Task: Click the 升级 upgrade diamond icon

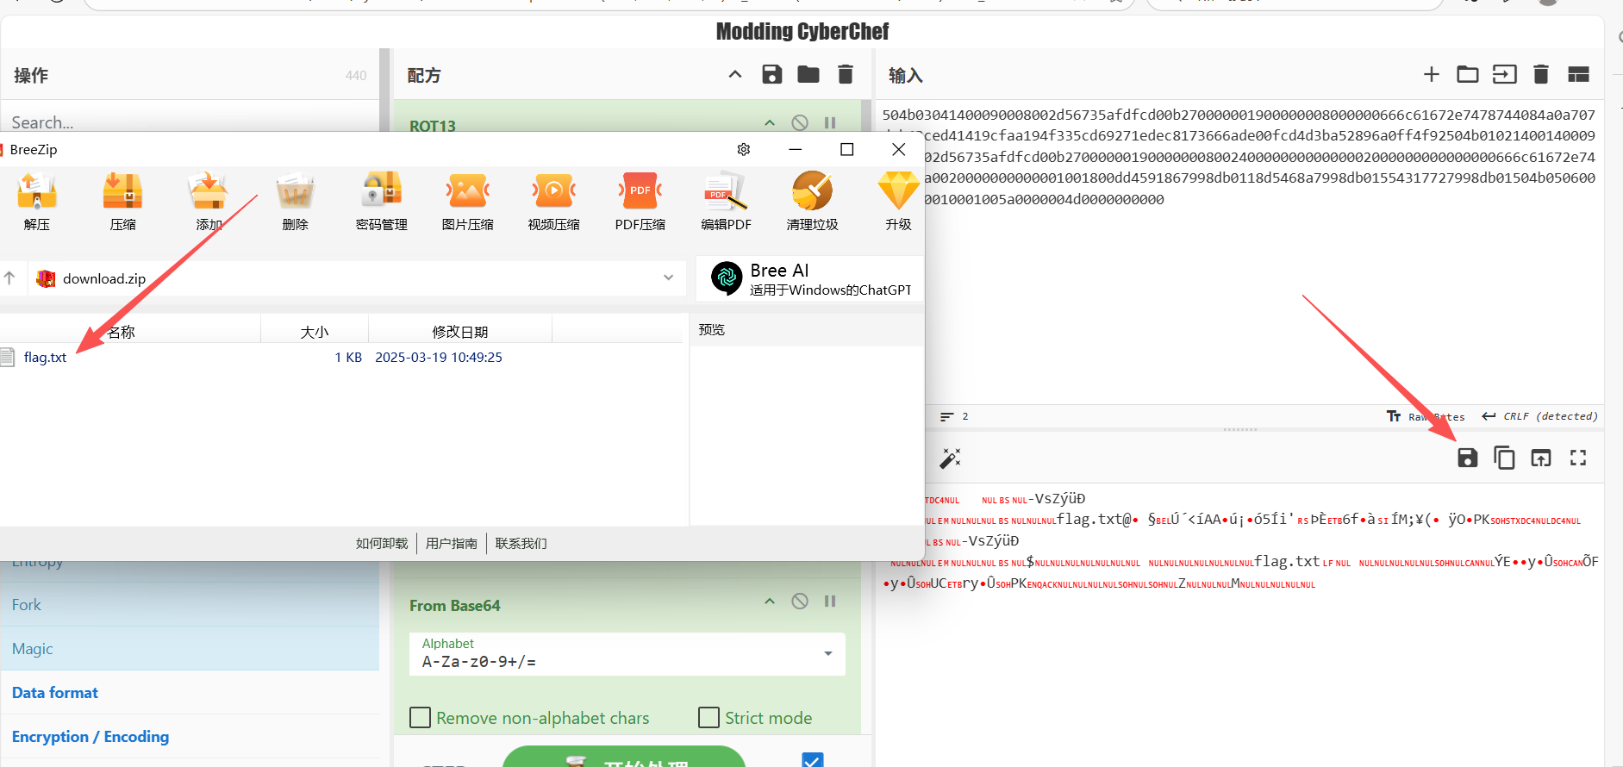Action: click(898, 190)
